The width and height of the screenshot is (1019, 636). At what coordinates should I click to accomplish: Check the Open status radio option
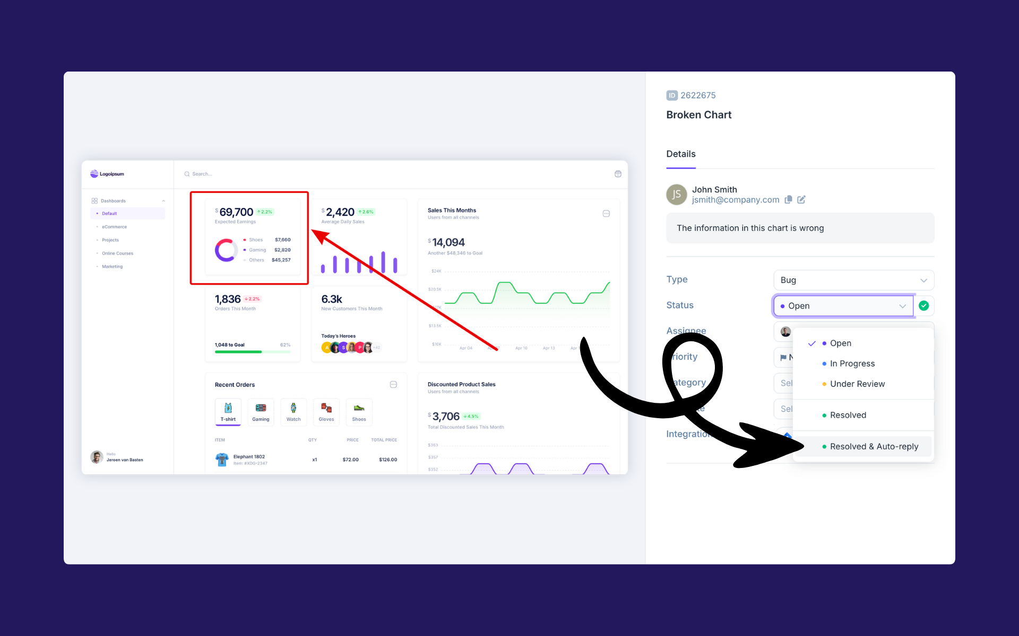840,342
